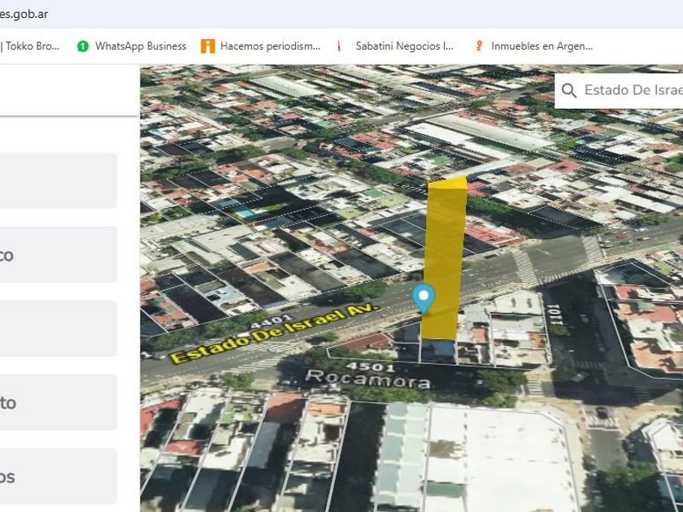Click the sidebar card ending in "co"

(x=59, y=254)
